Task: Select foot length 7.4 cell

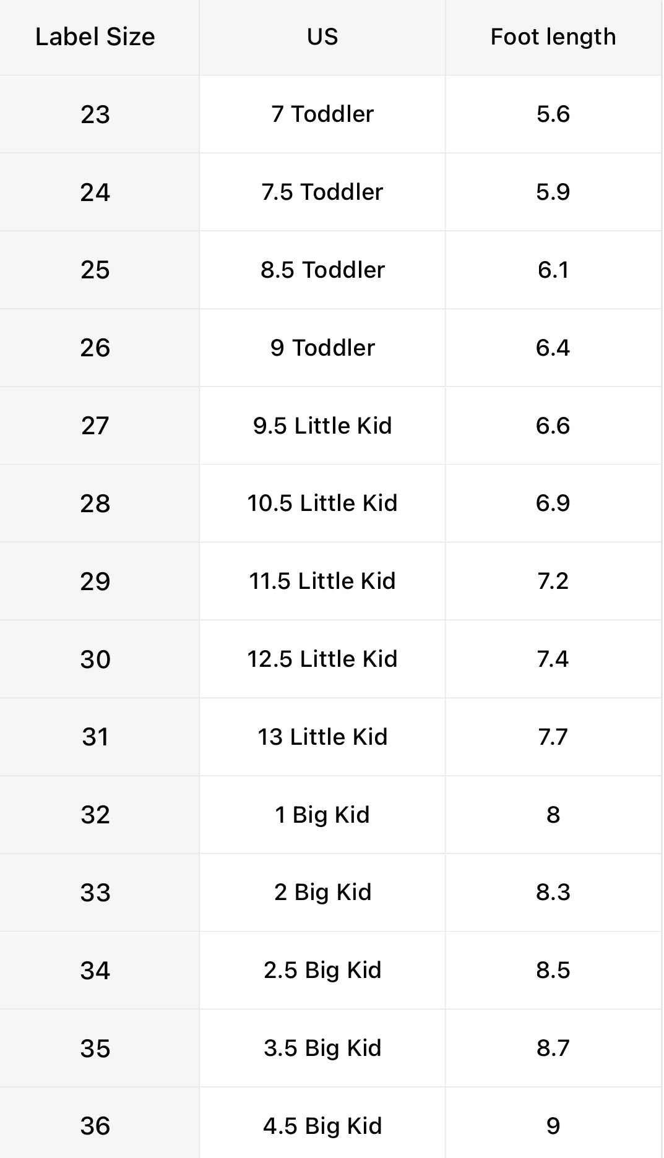Action: [x=553, y=659]
